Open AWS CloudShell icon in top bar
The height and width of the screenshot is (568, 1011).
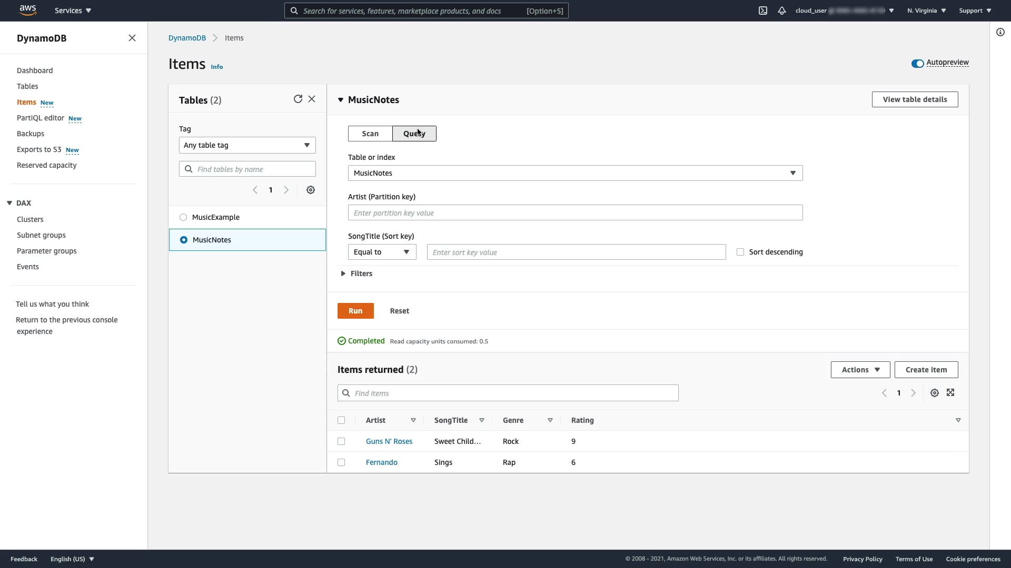click(762, 11)
